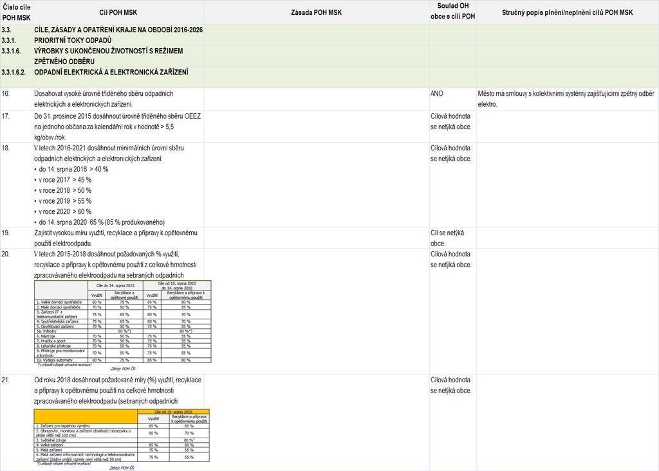Click the 'Číslo cíle POH MSK' column header
The width and height of the screenshot is (659, 471).
pos(16,12)
